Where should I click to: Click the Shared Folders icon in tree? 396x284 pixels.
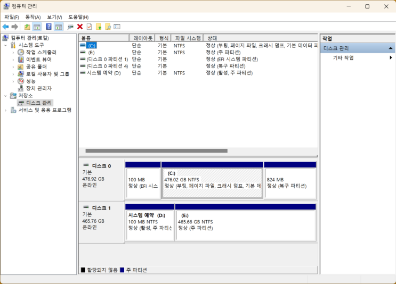(21, 67)
